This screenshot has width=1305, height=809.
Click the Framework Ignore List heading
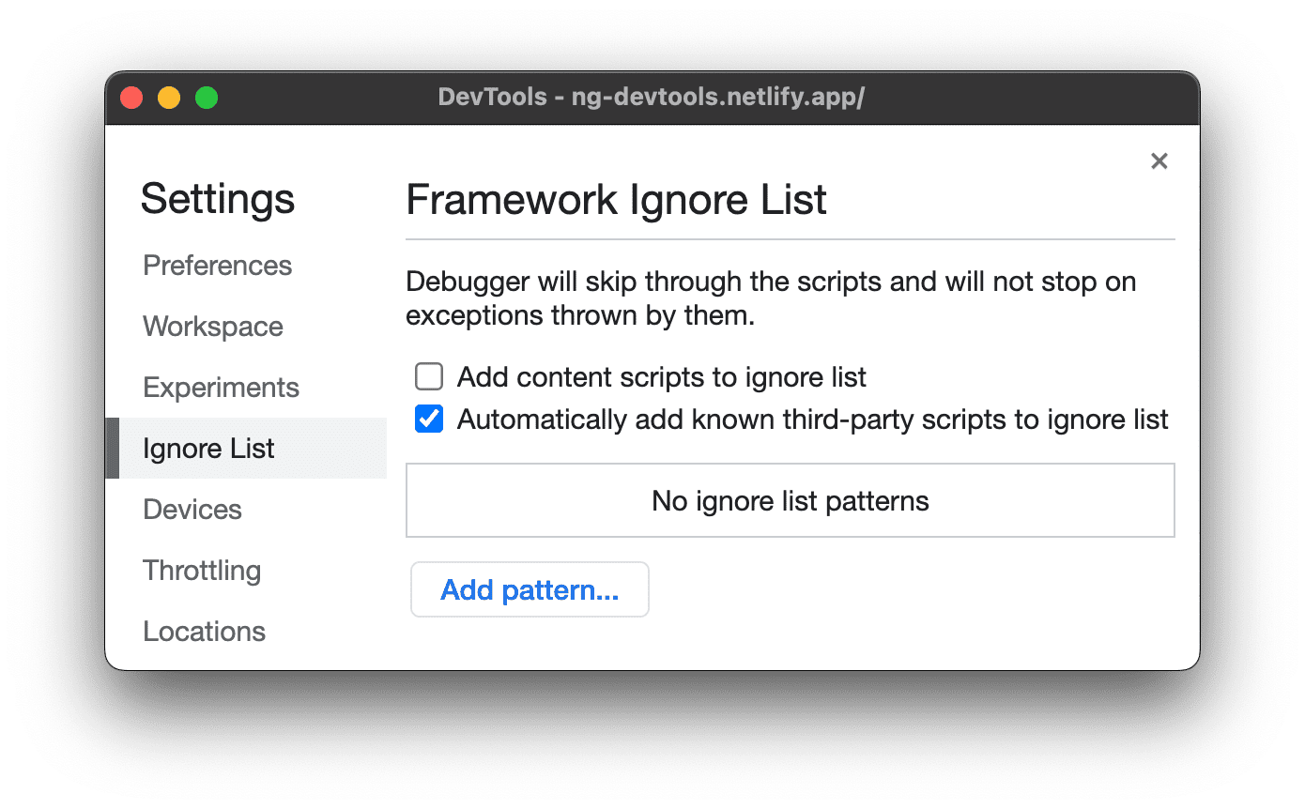(x=616, y=199)
